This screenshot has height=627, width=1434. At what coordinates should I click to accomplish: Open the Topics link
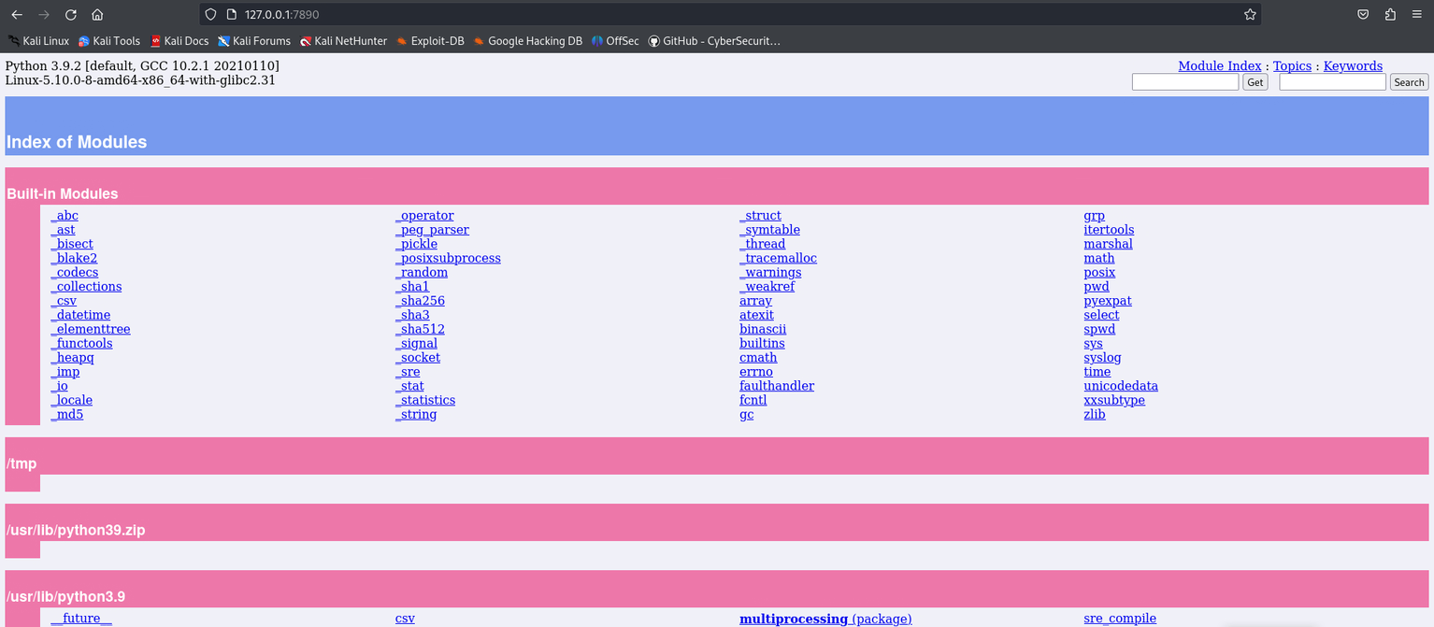coord(1292,66)
